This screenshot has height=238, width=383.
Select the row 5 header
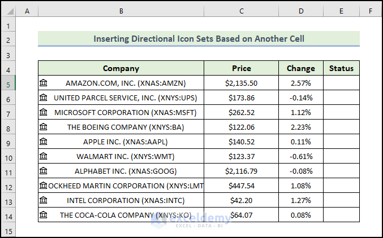click(x=8, y=83)
